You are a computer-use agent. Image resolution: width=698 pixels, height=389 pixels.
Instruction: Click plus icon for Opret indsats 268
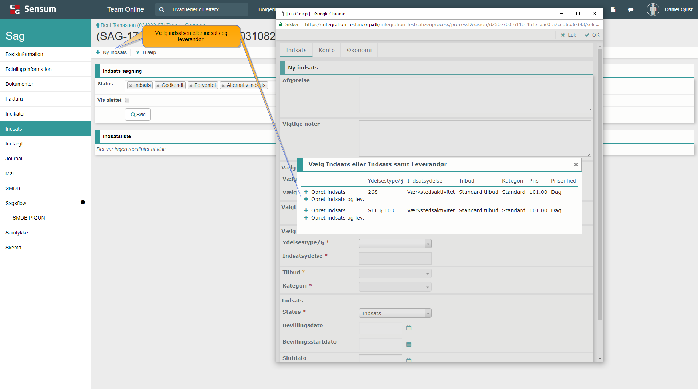[306, 192]
